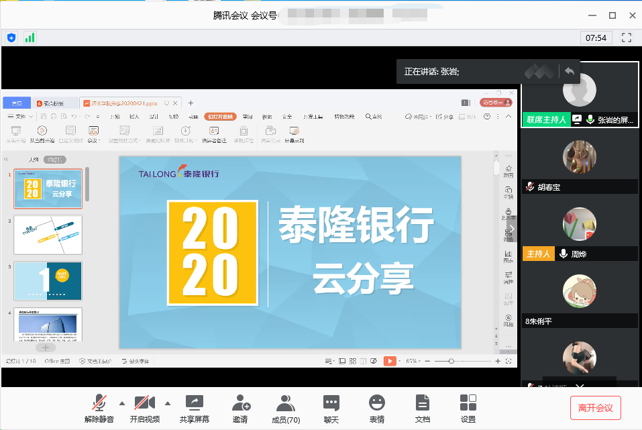This screenshot has height=430, width=642.
Task: Switch to WPS 首页 home tab
Action: click(x=17, y=103)
